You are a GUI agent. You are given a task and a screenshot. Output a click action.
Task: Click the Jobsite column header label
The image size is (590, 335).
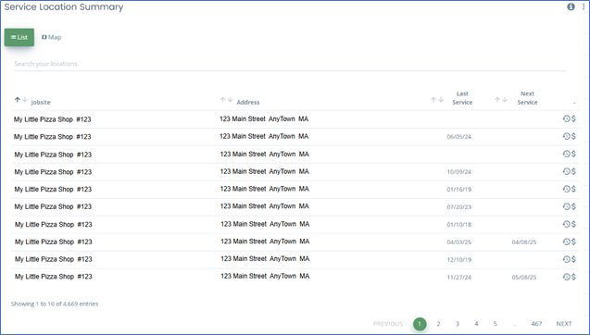click(x=41, y=103)
